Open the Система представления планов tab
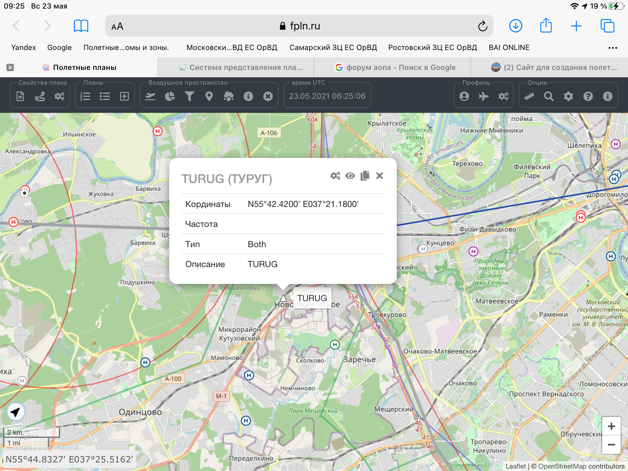Screen dimensions: 628x471 pos(241,67)
